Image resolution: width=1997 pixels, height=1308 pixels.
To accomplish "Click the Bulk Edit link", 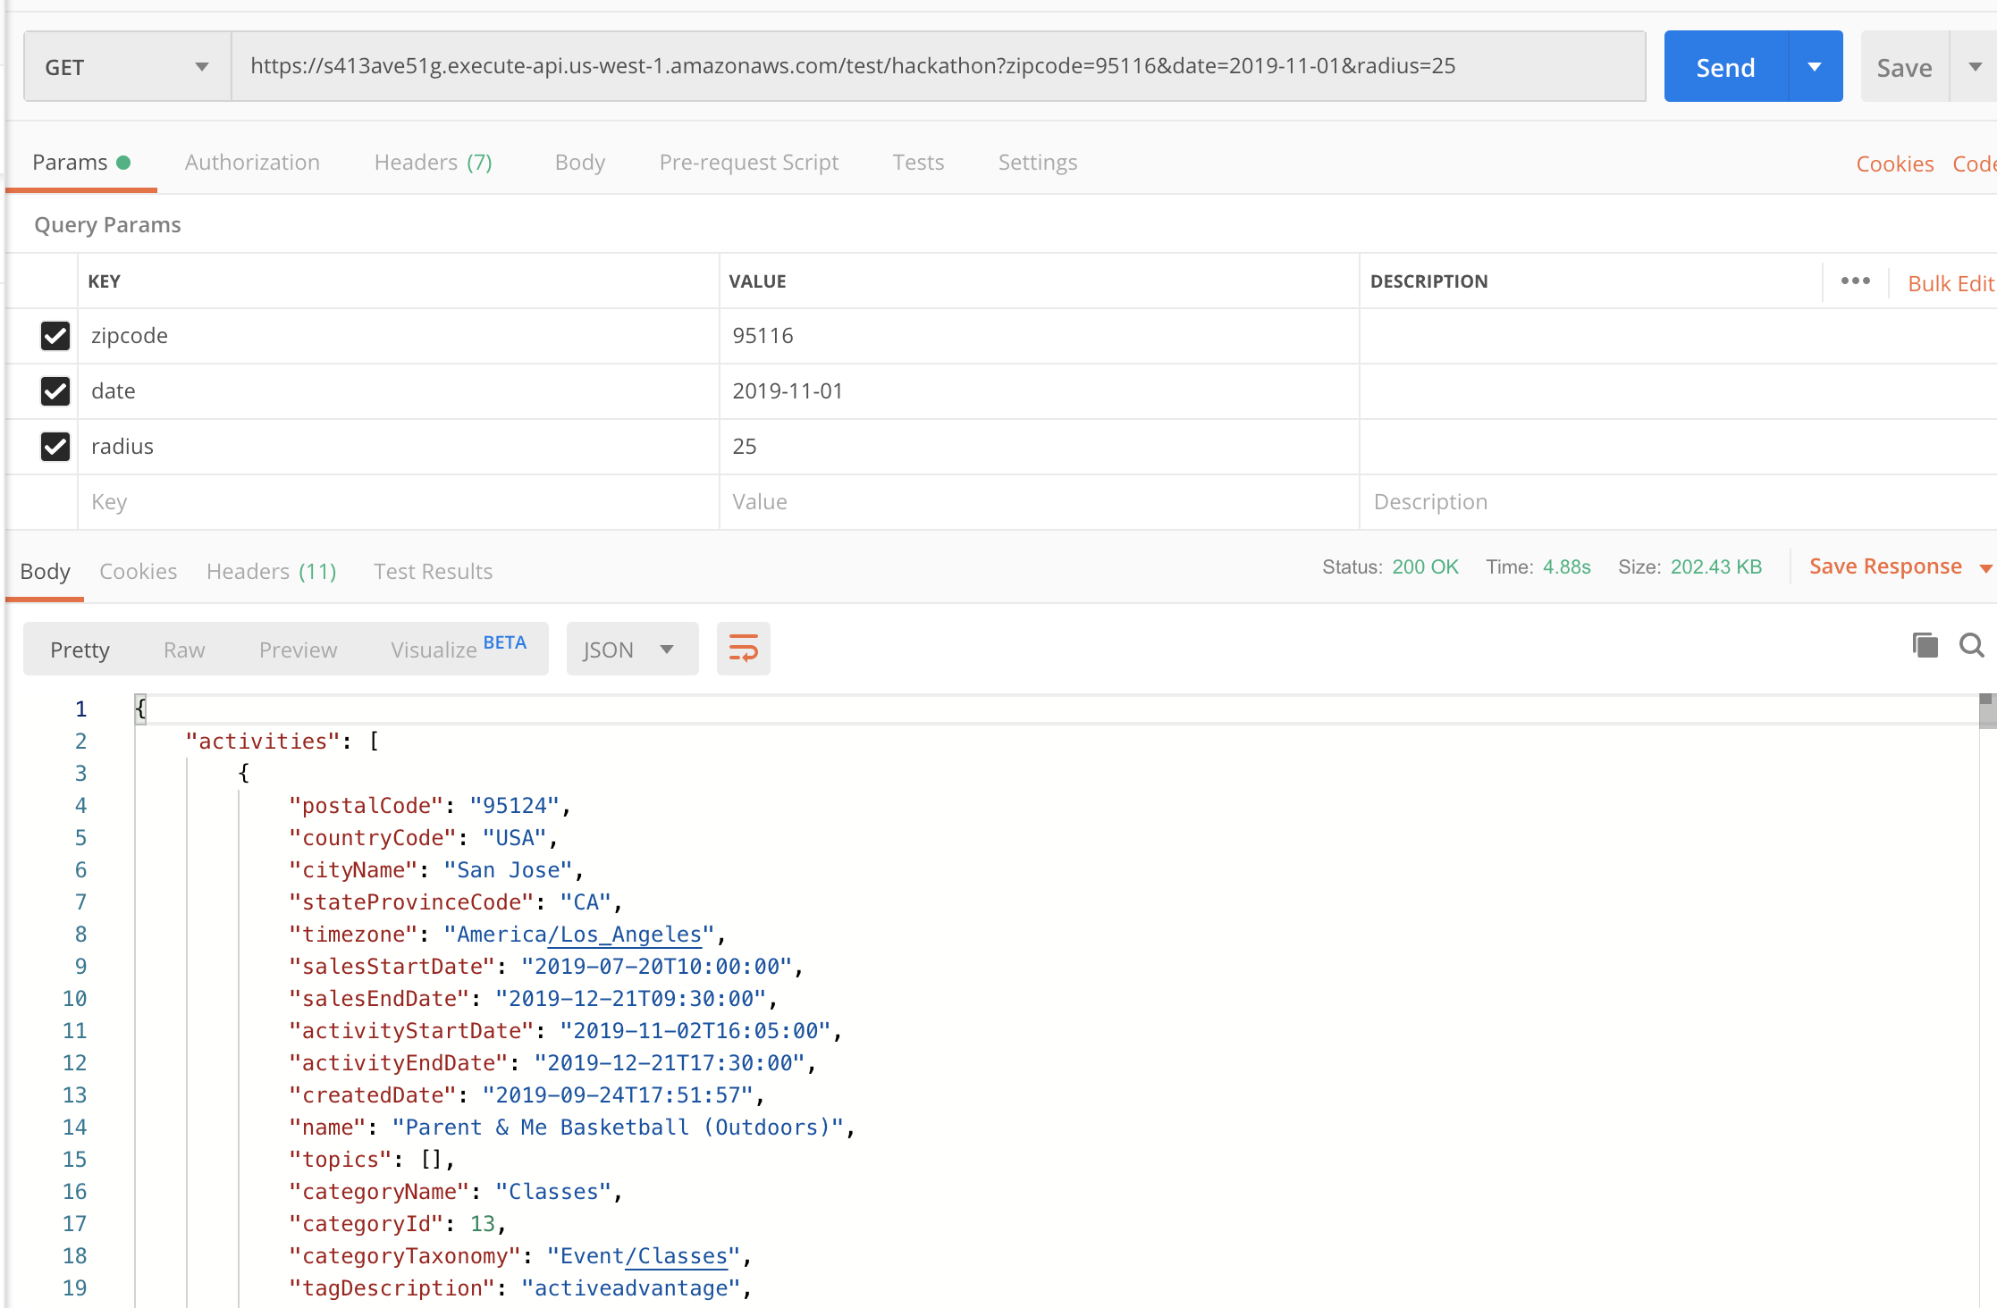I will (1950, 283).
